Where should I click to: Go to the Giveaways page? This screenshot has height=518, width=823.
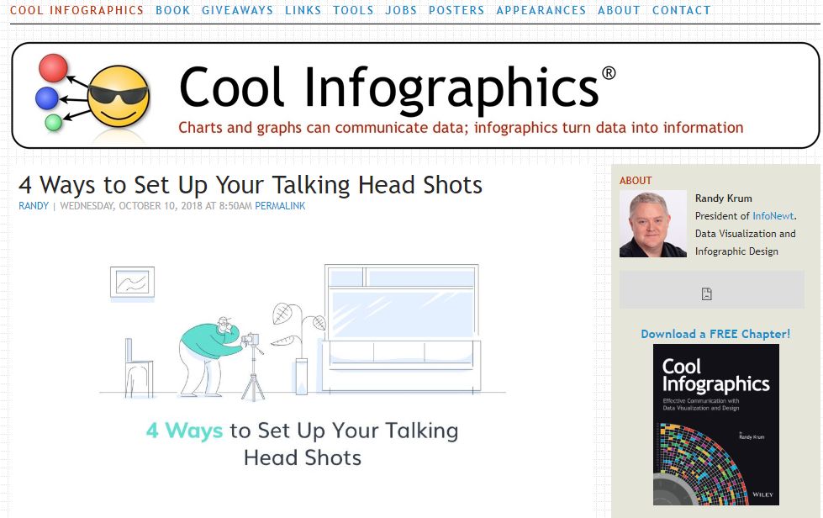238,10
